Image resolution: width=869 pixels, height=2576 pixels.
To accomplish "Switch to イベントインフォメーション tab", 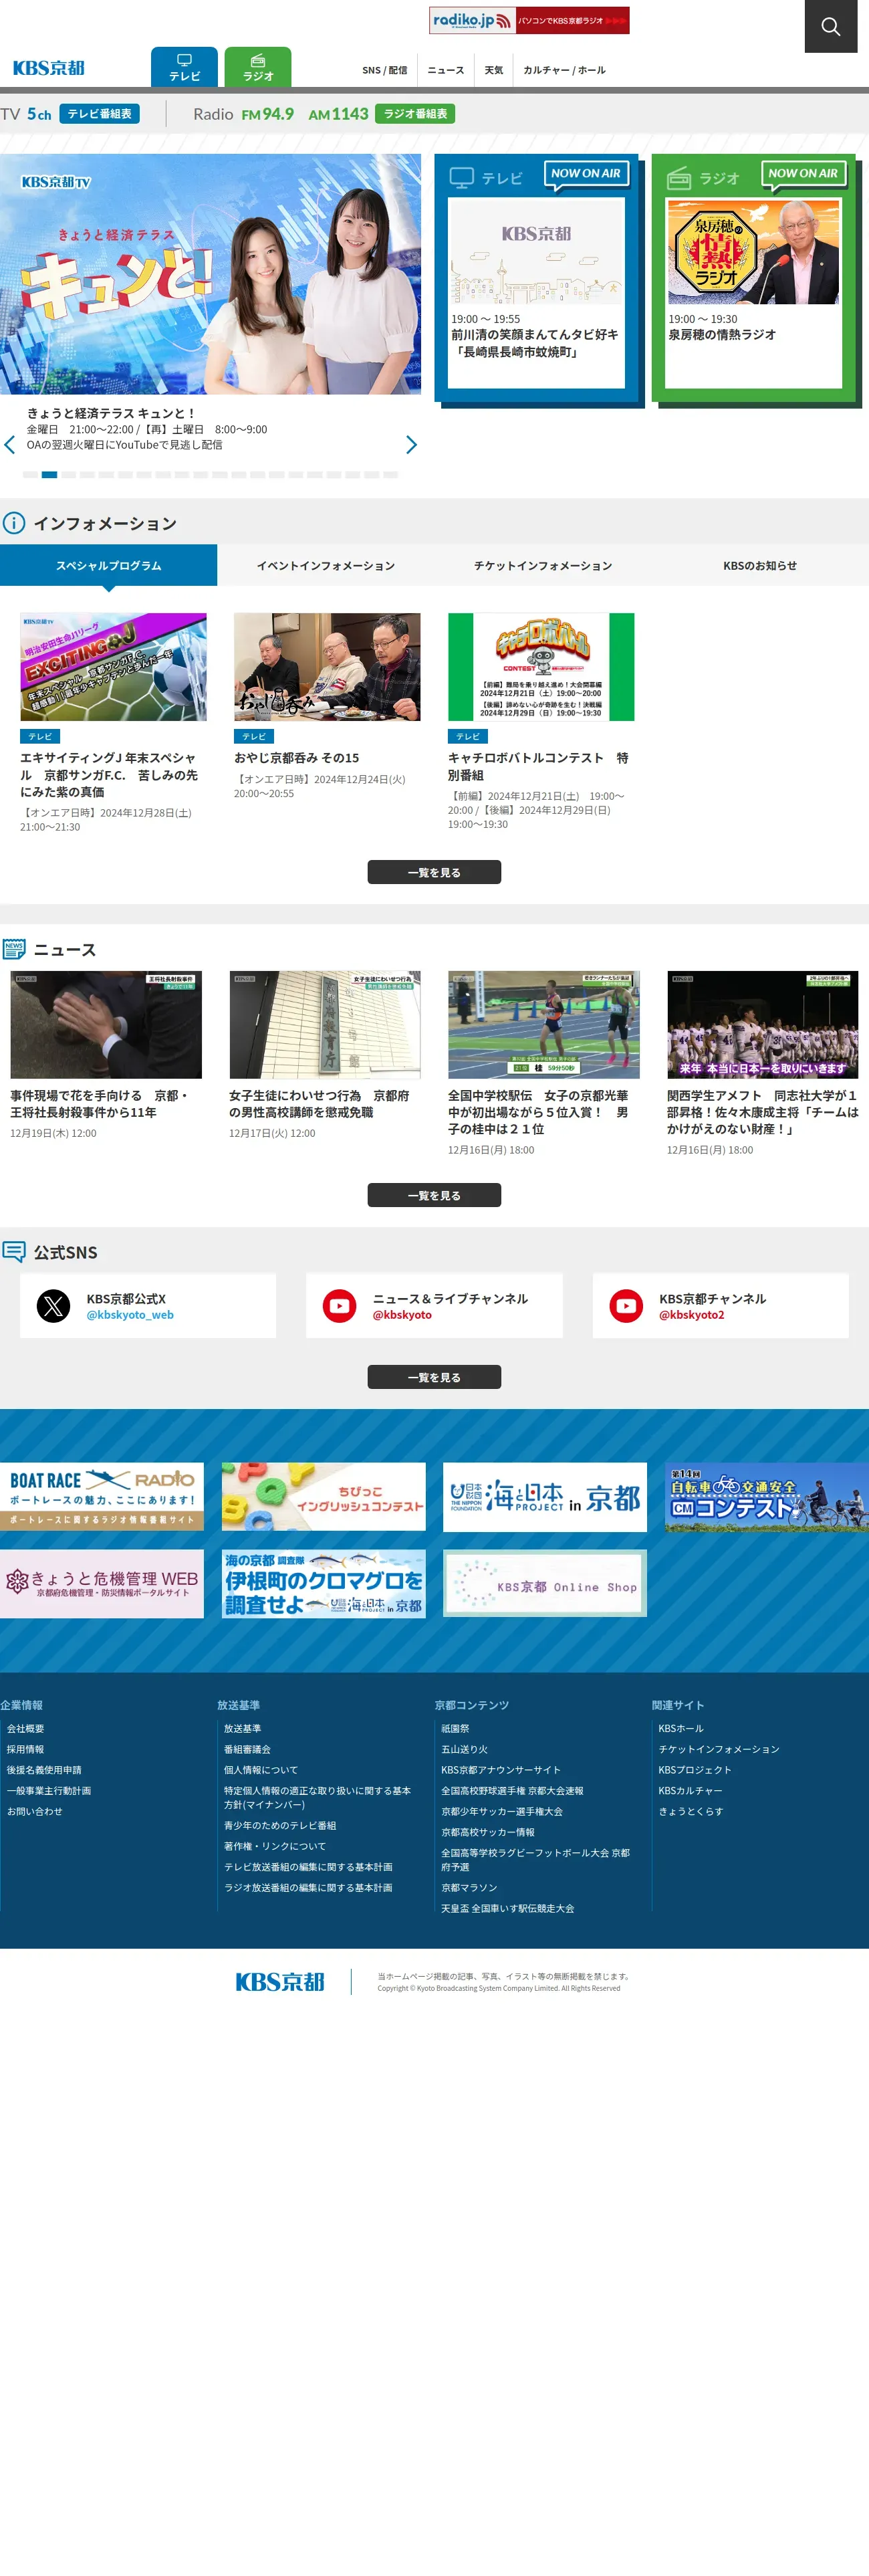I will pos(326,566).
